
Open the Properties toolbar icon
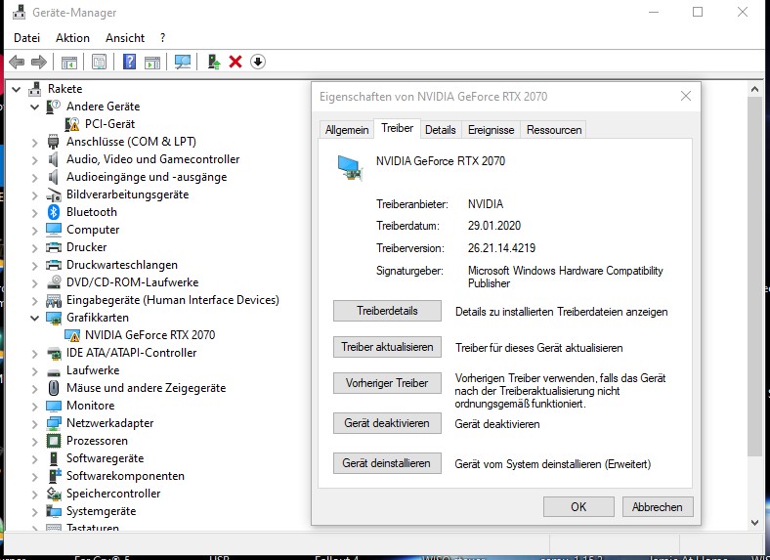(100, 62)
